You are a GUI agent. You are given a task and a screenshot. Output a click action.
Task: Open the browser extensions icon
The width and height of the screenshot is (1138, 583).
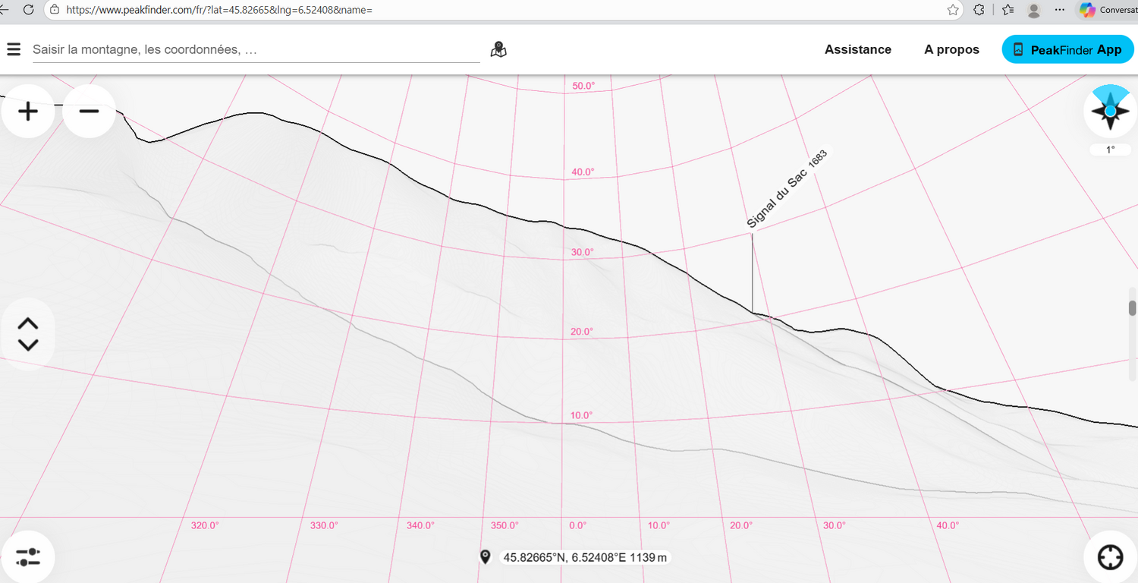(x=979, y=10)
